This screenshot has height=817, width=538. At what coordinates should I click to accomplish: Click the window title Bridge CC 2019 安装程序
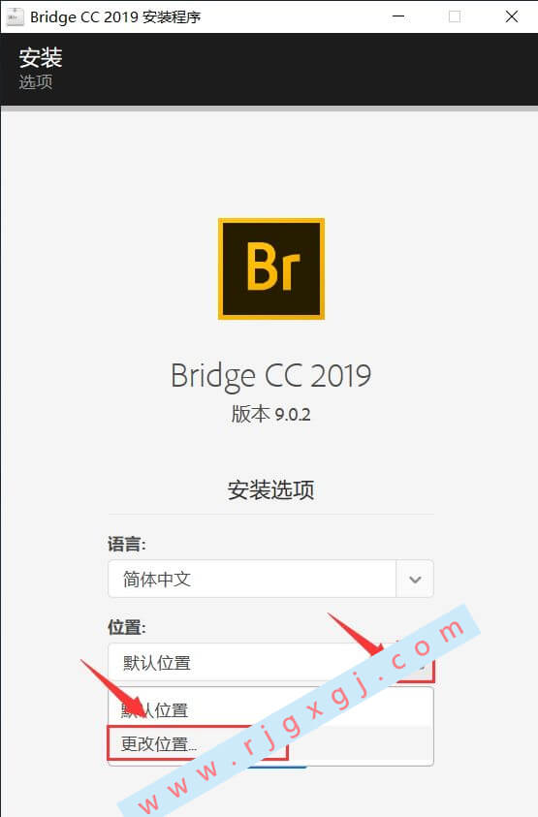click(115, 16)
